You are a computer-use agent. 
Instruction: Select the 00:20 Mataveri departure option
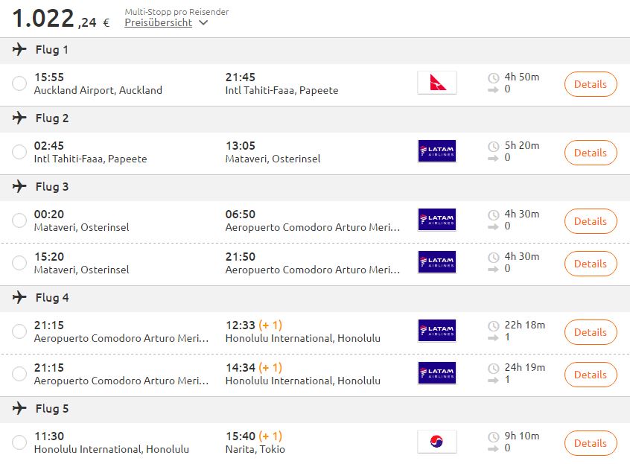tap(19, 220)
